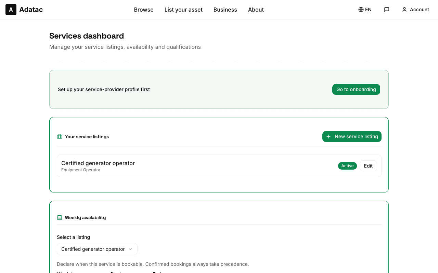
Task: Click the calendar icon beside Weekly availability
Action: point(60,217)
